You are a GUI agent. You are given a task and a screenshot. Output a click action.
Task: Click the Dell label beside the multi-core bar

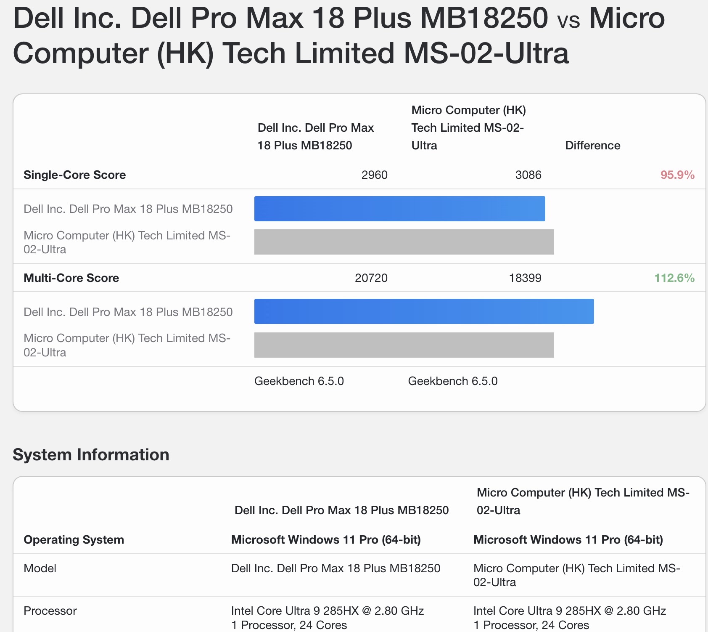128,312
